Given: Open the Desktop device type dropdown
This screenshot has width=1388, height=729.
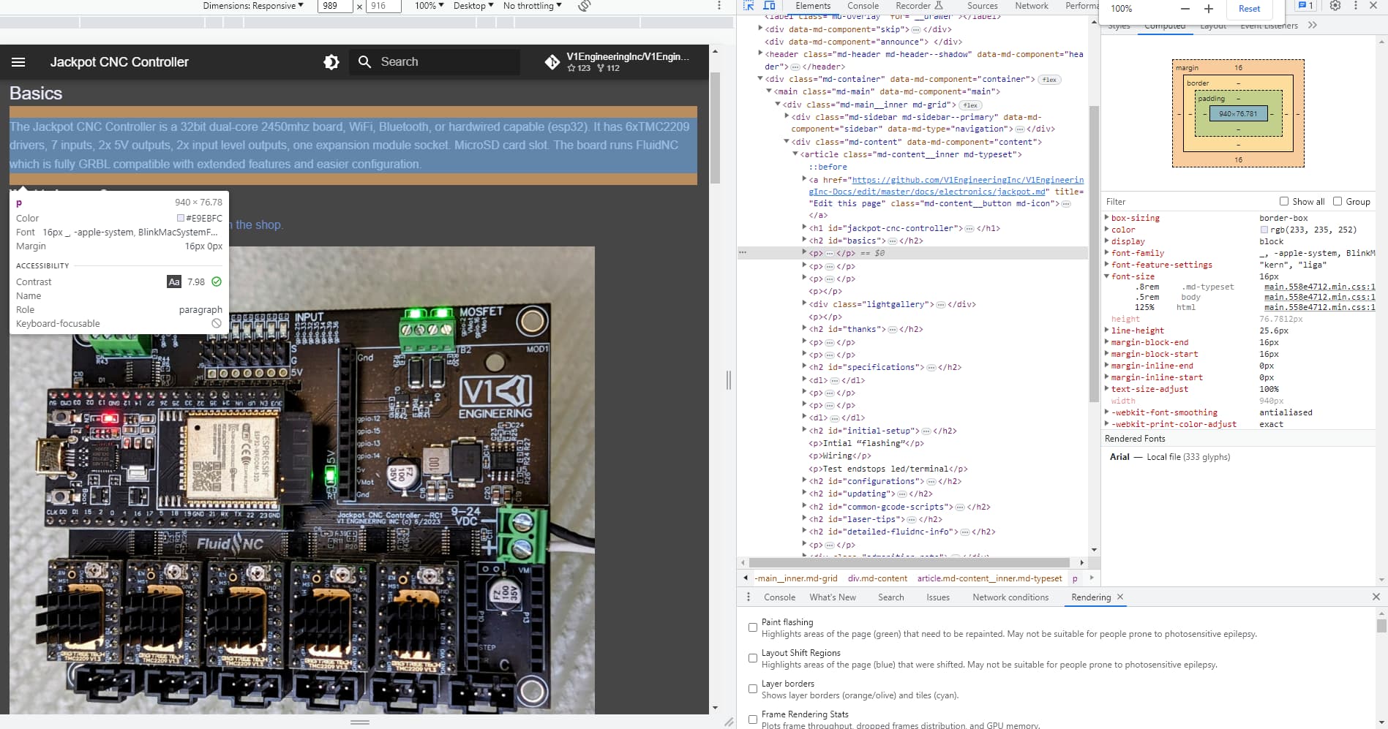Looking at the screenshot, I should (x=473, y=6).
